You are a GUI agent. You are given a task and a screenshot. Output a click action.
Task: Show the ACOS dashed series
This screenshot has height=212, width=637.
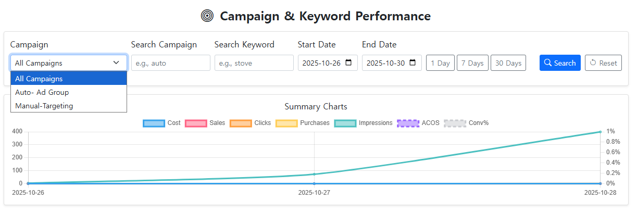(408, 123)
